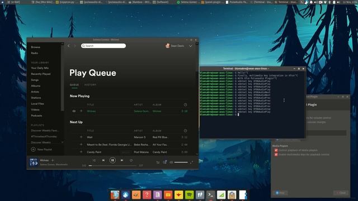The height and width of the screenshot is (201, 358).
Task: Open the #ThrowbackThursday playlist
Action: 44,136
